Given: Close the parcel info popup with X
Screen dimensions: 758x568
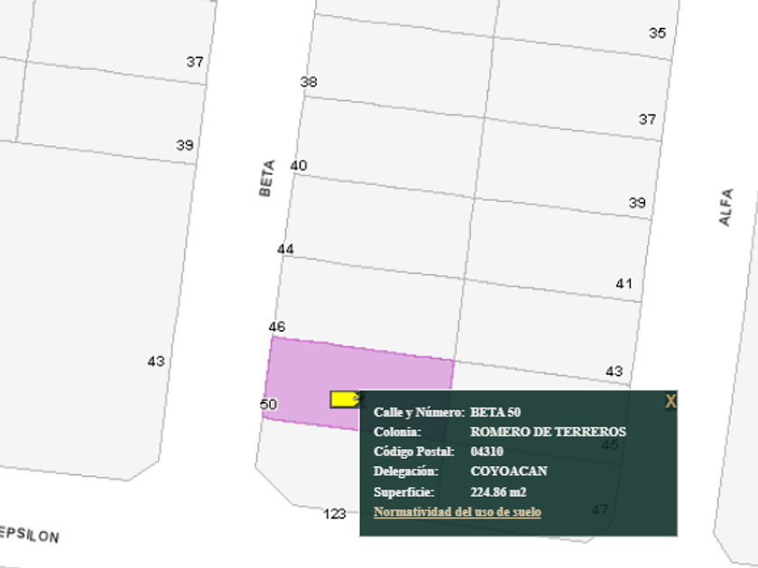Looking at the screenshot, I should pyautogui.click(x=670, y=401).
